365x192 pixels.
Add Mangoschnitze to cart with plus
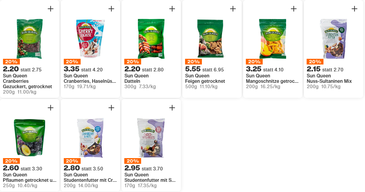coord(294,9)
